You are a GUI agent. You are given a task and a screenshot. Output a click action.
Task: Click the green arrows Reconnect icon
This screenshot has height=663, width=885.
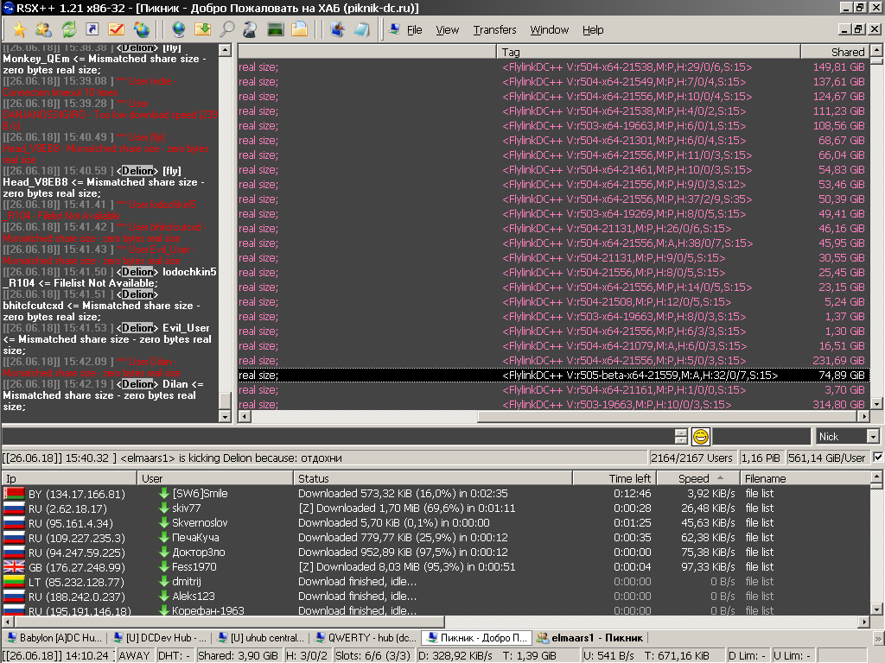pos(68,29)
